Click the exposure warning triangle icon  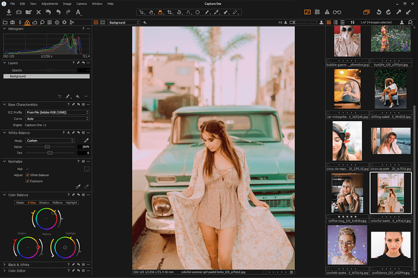coord(327,12)
